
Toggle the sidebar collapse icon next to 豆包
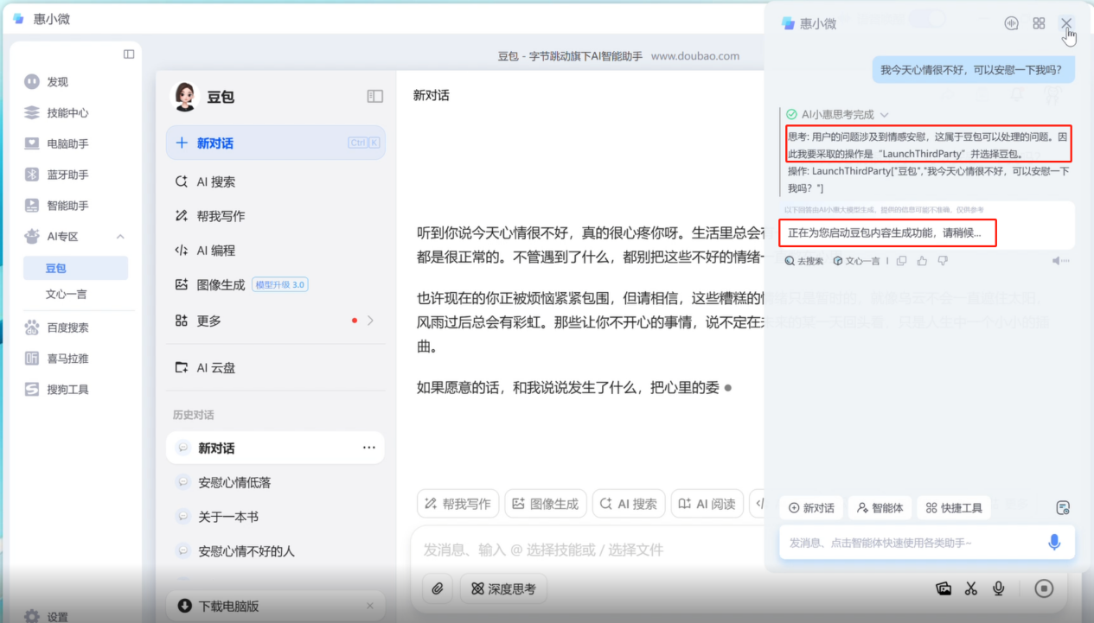[374, 96]
